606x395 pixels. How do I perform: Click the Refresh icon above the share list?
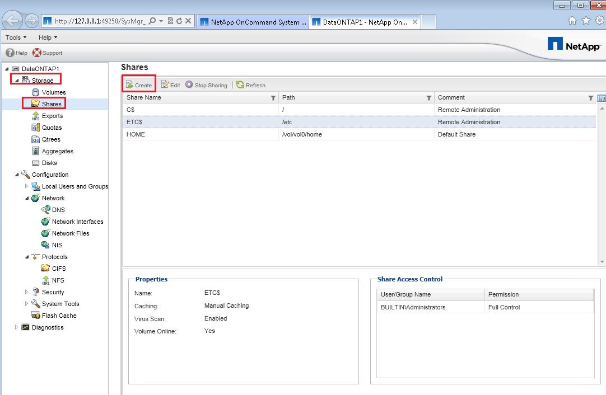(x=250, y=84)
